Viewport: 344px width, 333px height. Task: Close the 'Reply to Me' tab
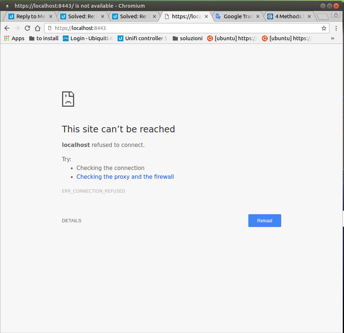(x=51, y=16)
